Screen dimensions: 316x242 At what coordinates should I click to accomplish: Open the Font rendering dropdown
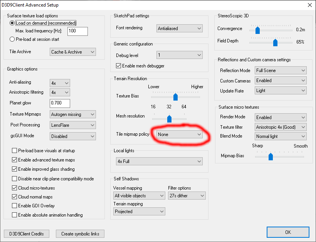pos(179,29)
